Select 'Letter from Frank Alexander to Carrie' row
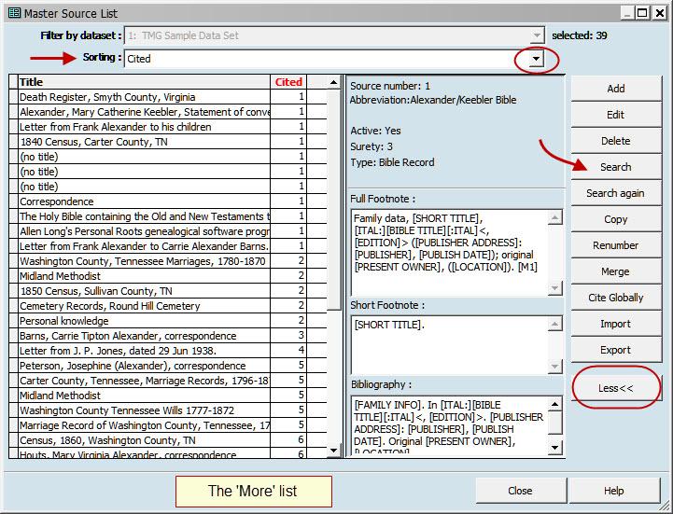Viewport: 673px width, 514px height. [167, 246]
